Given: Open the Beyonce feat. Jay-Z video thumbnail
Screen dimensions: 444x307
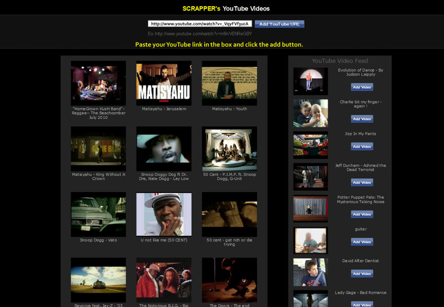Looking at the screenshot, I should 98,280.
